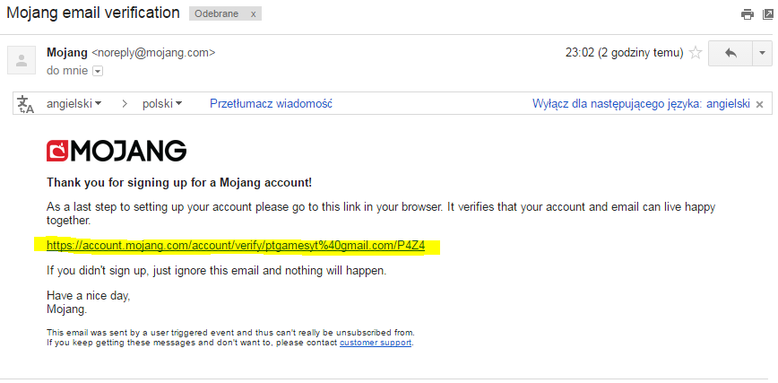Viewport: 778px width, 383px height.
Task: Star the Mojang message
Action: click(x=696, y=53)
